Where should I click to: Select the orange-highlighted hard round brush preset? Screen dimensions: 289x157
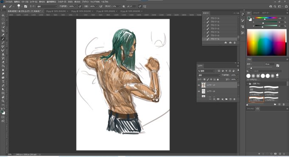coord(256,99)
